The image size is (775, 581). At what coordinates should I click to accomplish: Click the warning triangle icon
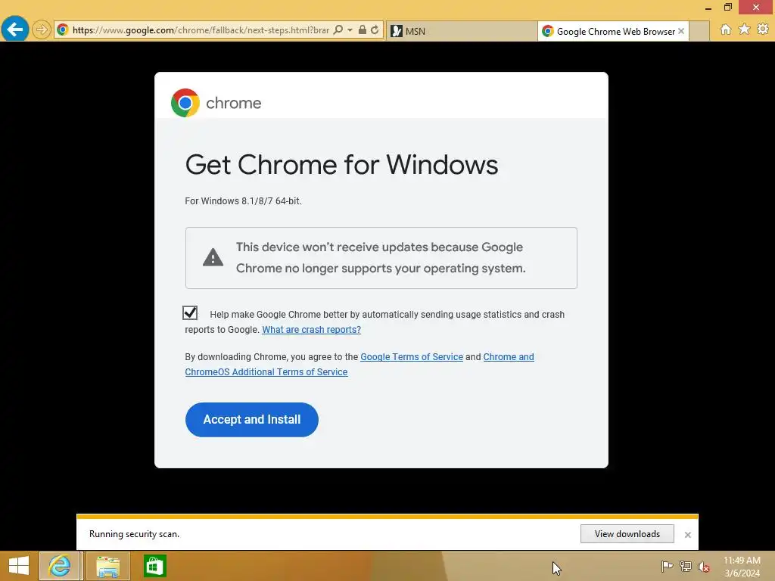[213, 257]
